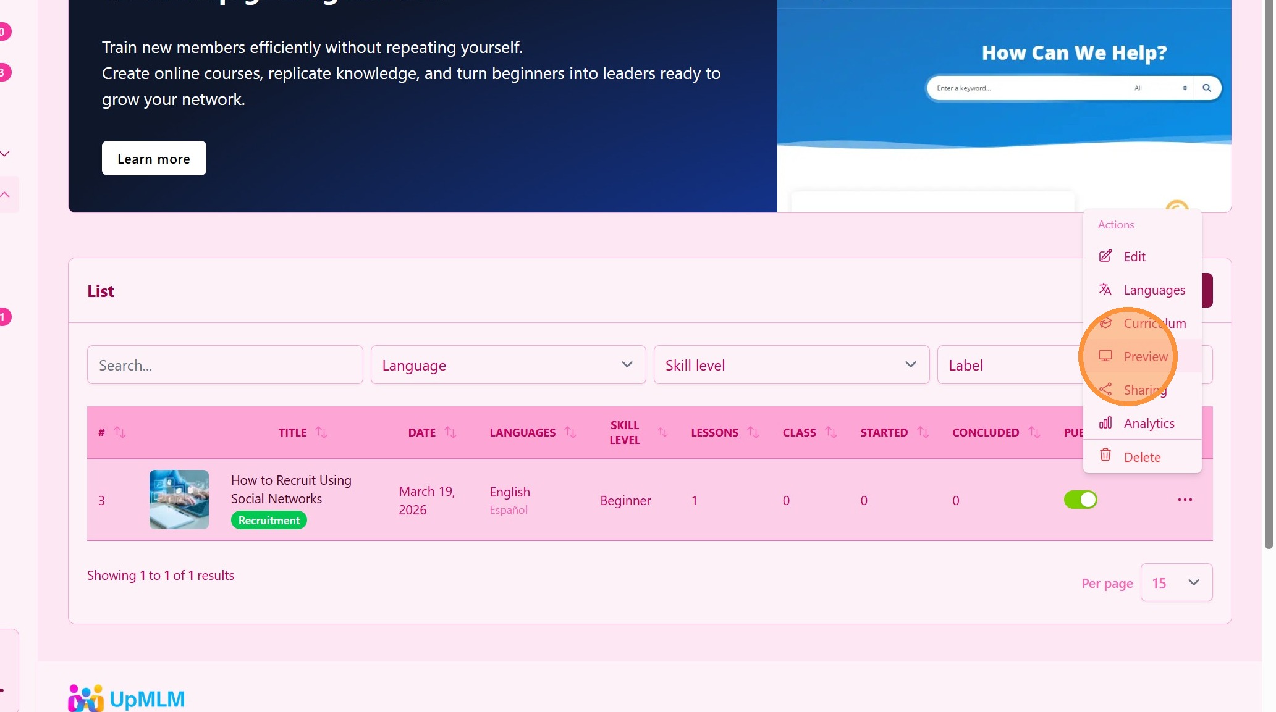Open the Skill level filter dropdown

tap(791, 365)
